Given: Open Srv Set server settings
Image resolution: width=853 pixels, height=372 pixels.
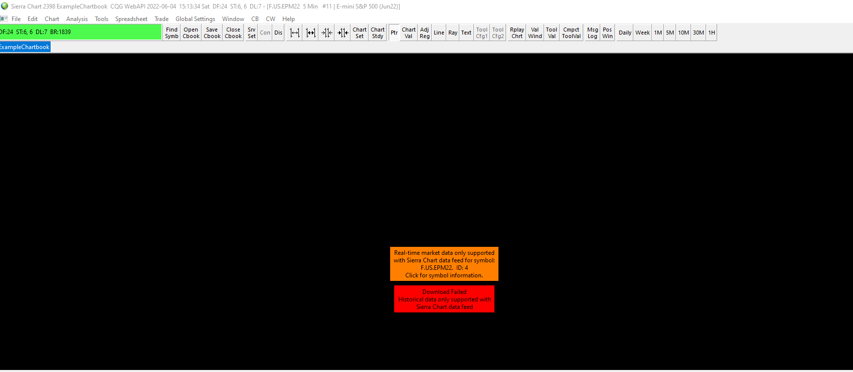Looking at the screenshot, I should pyautogui.click(x=252, y=33).
